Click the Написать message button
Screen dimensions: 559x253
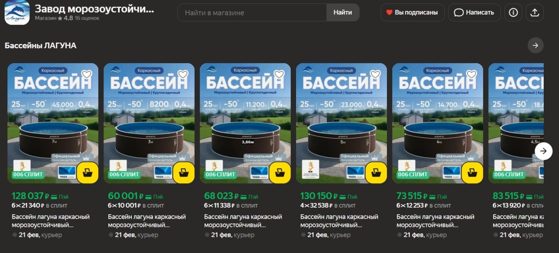tap(474, 13)
